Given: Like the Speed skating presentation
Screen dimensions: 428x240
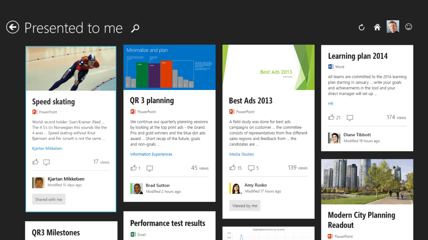Looking at the screenshot, I should [x=36, y=162].
